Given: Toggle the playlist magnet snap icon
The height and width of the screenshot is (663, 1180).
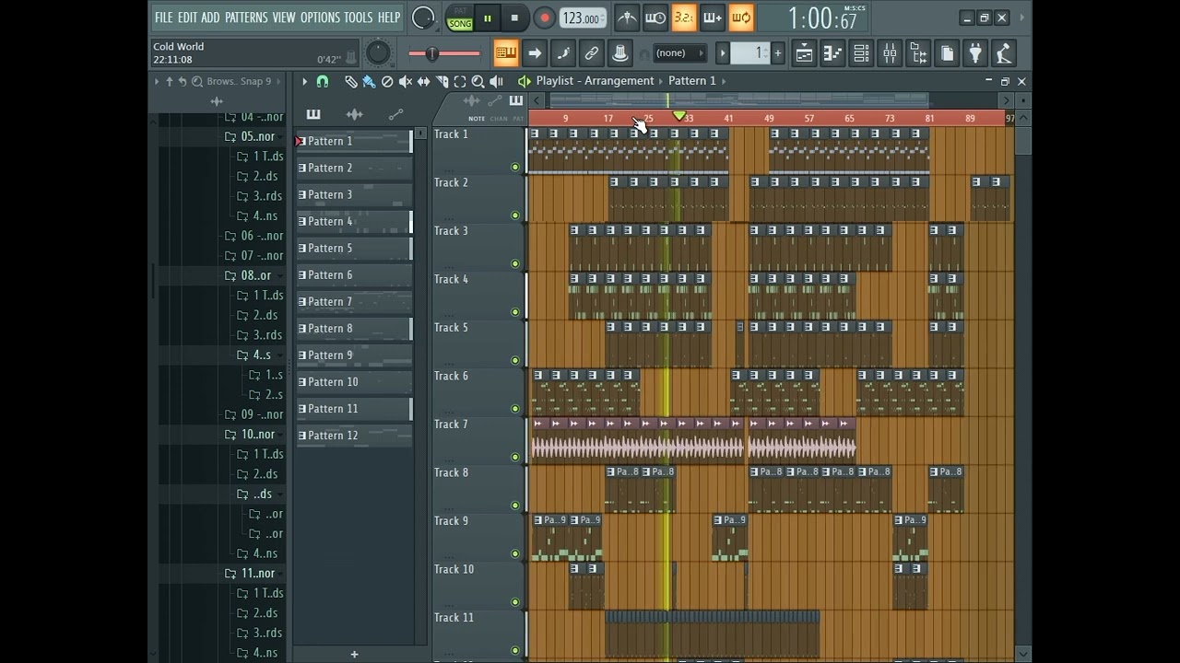Looking at the screenshot, I should point(323,82).
